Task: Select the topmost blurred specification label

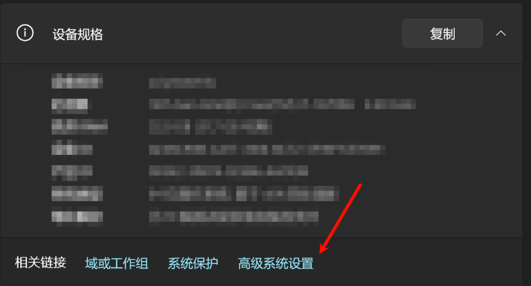Action: pyautogui.click(x=77, y=81)
